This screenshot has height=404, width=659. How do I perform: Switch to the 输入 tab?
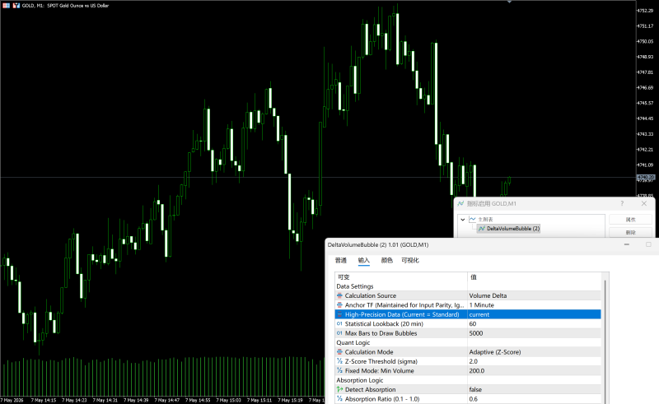363,260
